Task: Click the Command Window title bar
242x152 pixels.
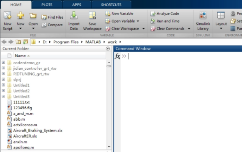Action: pos(178,49)
